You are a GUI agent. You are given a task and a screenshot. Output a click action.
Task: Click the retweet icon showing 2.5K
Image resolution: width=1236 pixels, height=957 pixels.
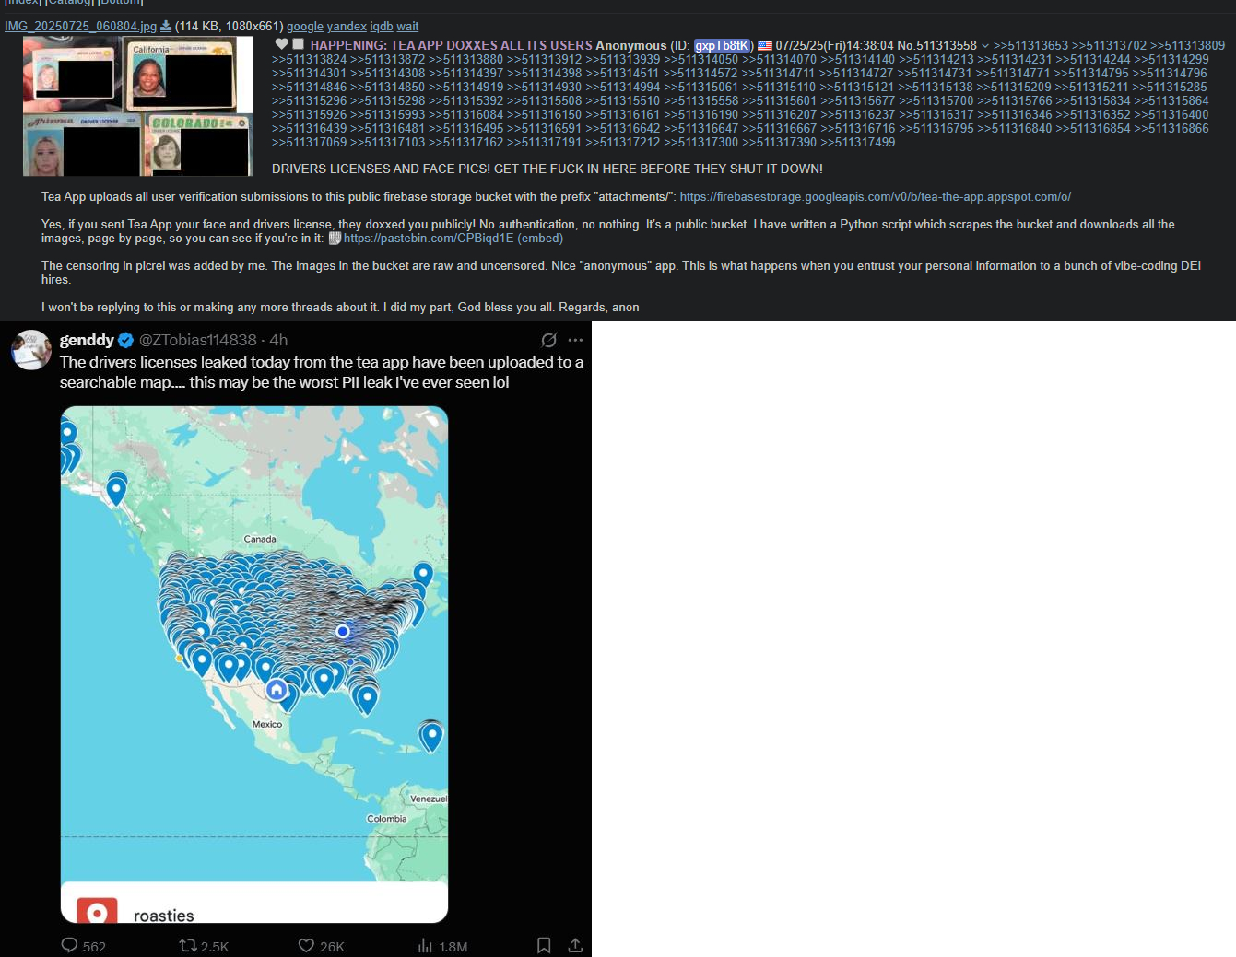click(188, 945)
